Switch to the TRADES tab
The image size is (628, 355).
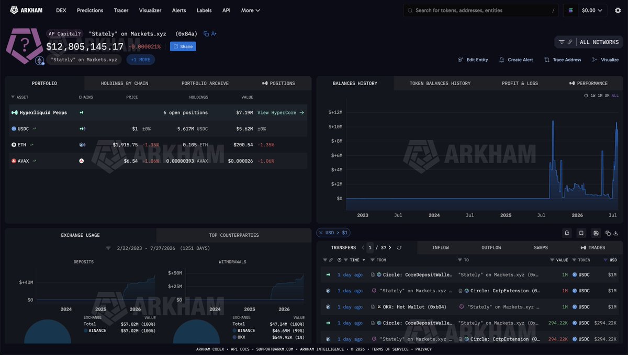click(x=592, y=248)
